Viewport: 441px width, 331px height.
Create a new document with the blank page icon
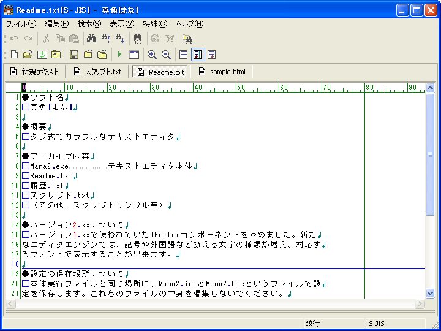14,55
